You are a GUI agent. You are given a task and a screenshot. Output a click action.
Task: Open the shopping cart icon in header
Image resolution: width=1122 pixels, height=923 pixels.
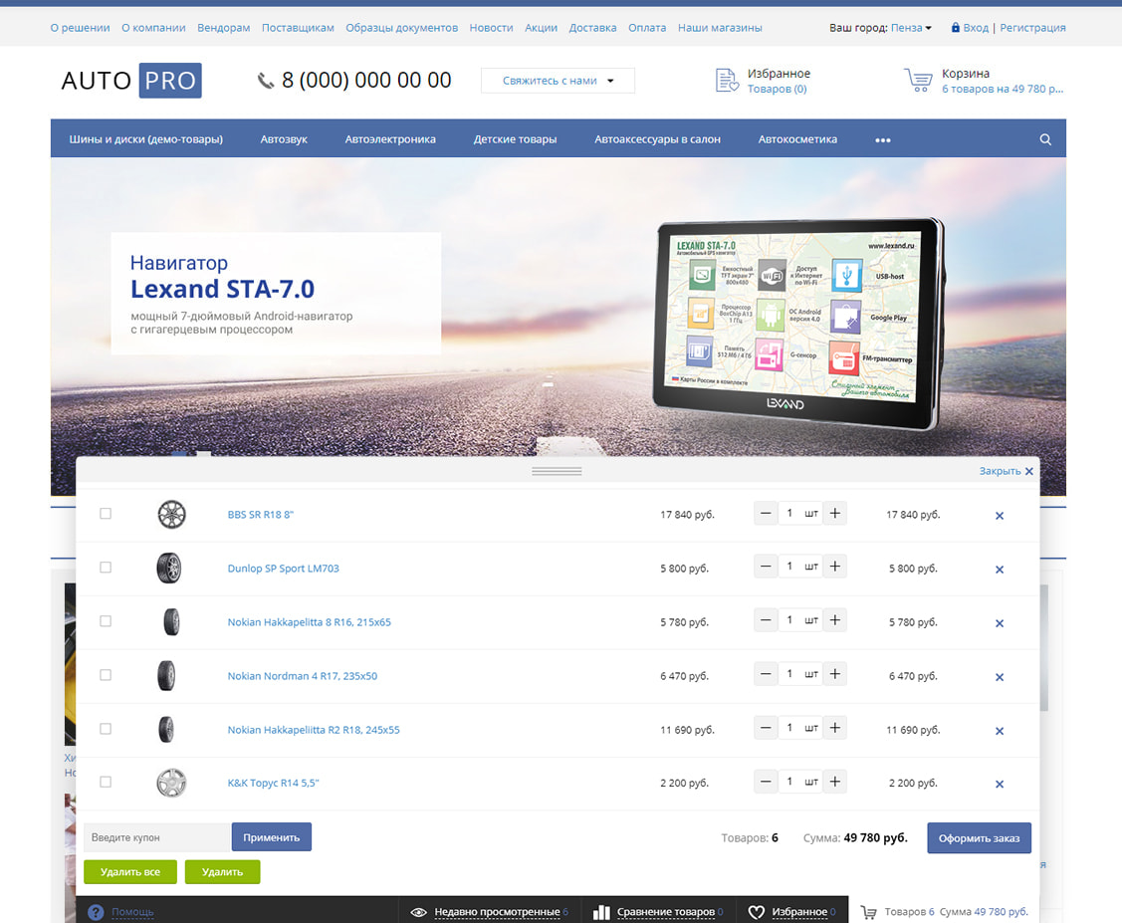(917, 81)
